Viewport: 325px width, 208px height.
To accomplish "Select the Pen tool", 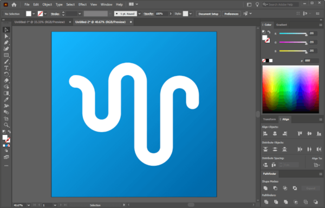I will coord(6,42).
